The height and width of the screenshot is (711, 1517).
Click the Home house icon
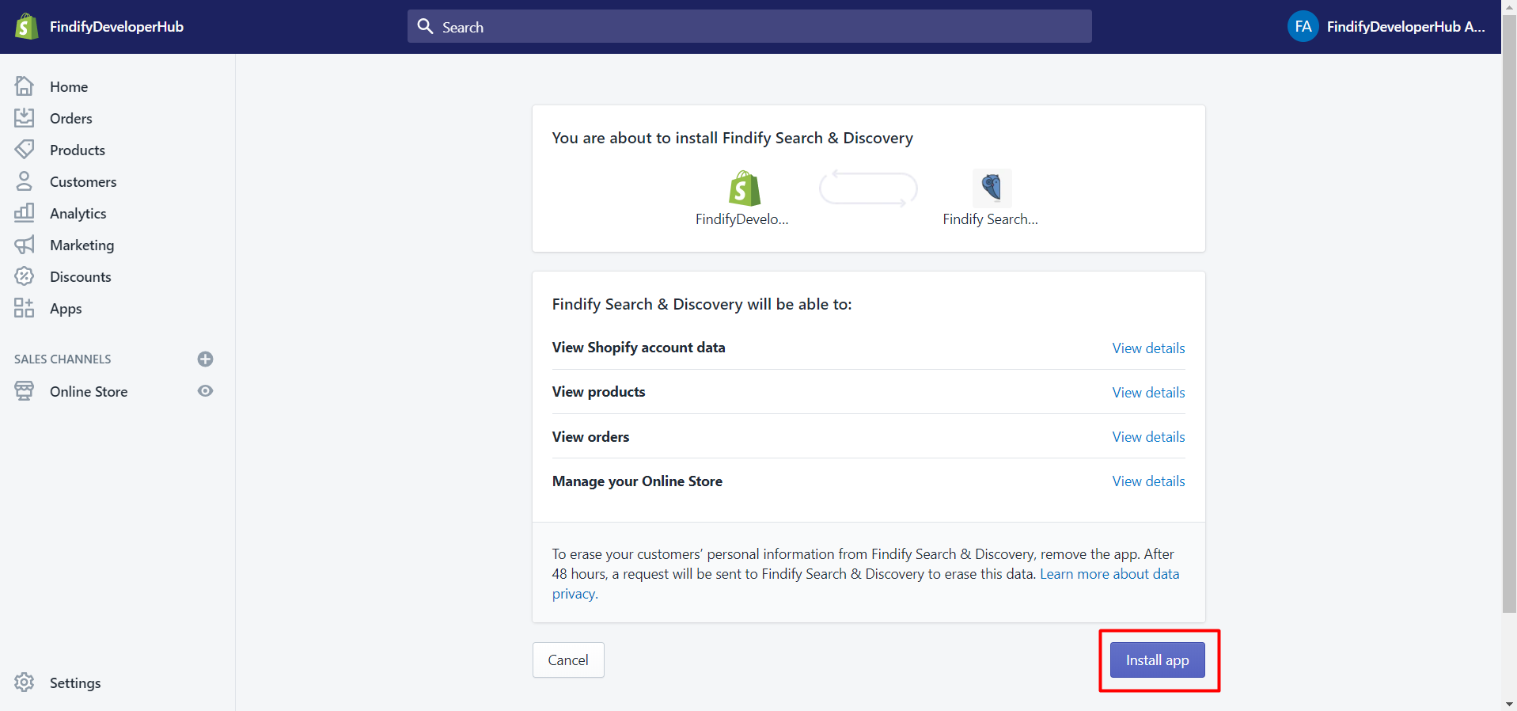coord(25,86)
